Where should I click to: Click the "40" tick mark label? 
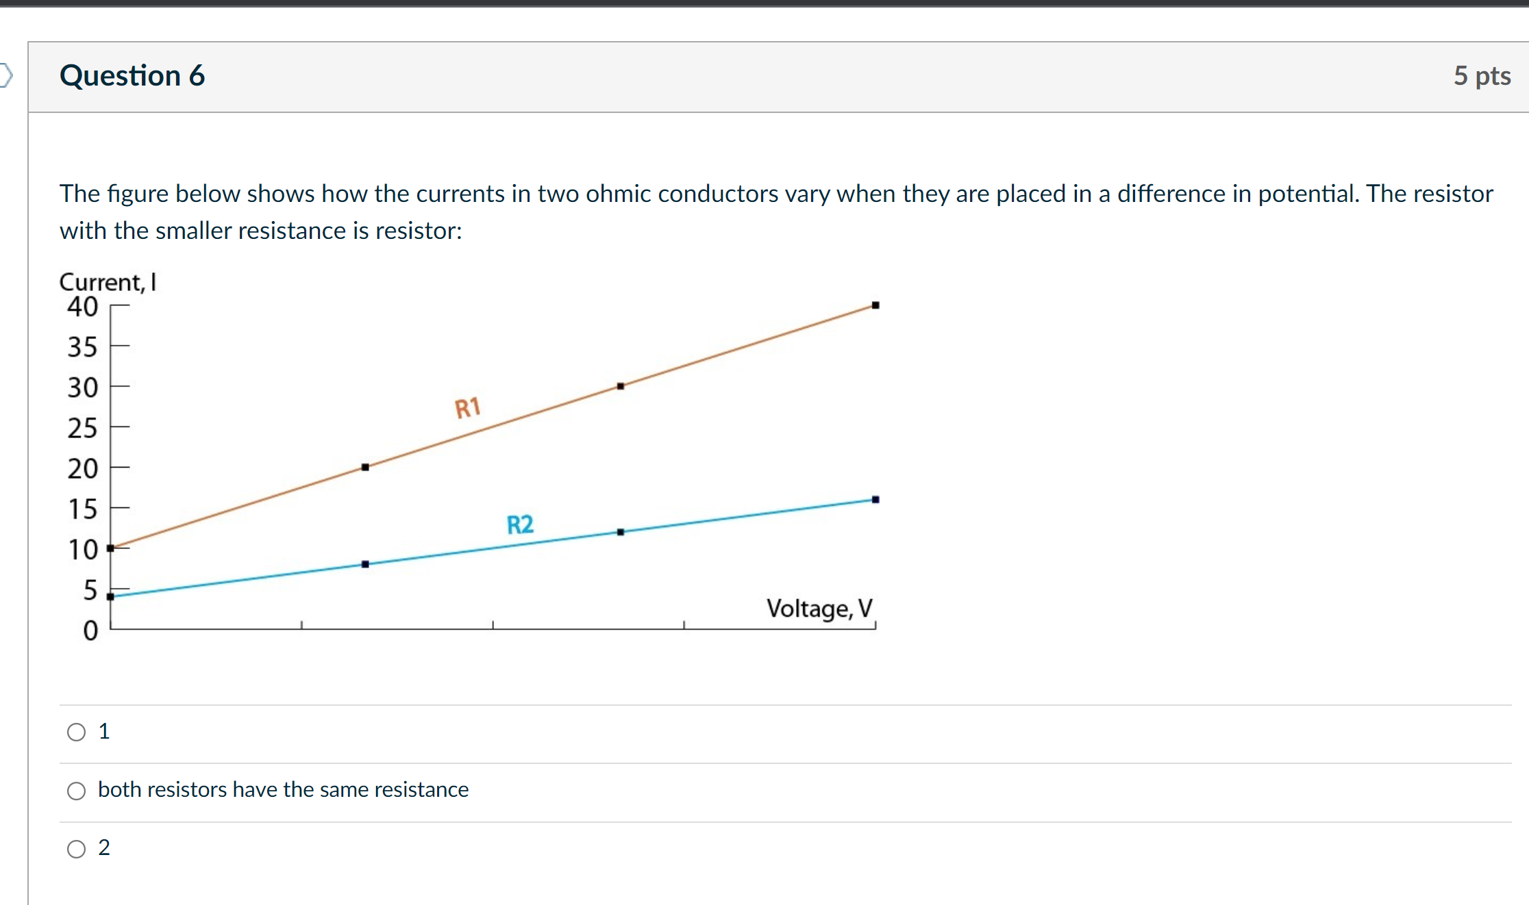point(82,307)
